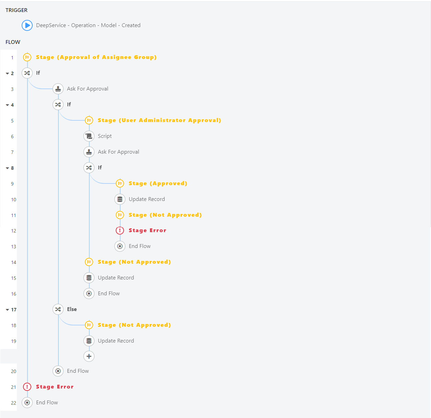Click Update Record database icon on step 19
431x418 pixels.
89,341
